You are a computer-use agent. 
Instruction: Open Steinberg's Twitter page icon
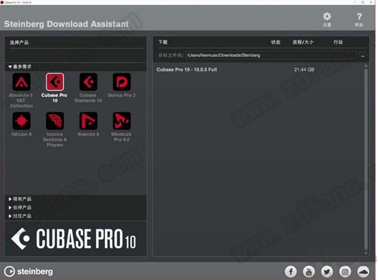(x=327, y=272)
